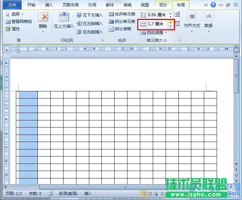Click Split Cells (拆分单元格)
Screen dimensions: 242x200
click(122, 22)
